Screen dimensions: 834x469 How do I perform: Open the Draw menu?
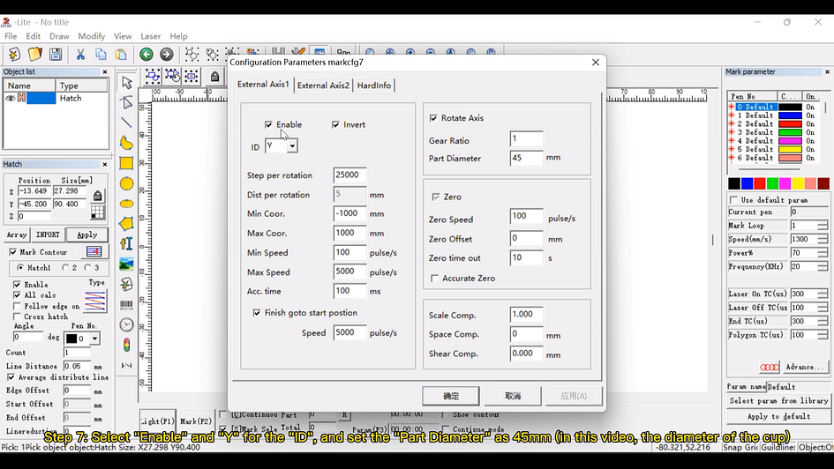(59, 36)
